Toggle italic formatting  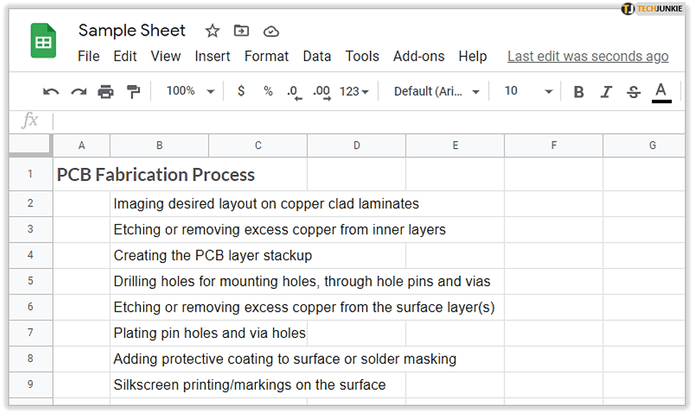point(606,92)
